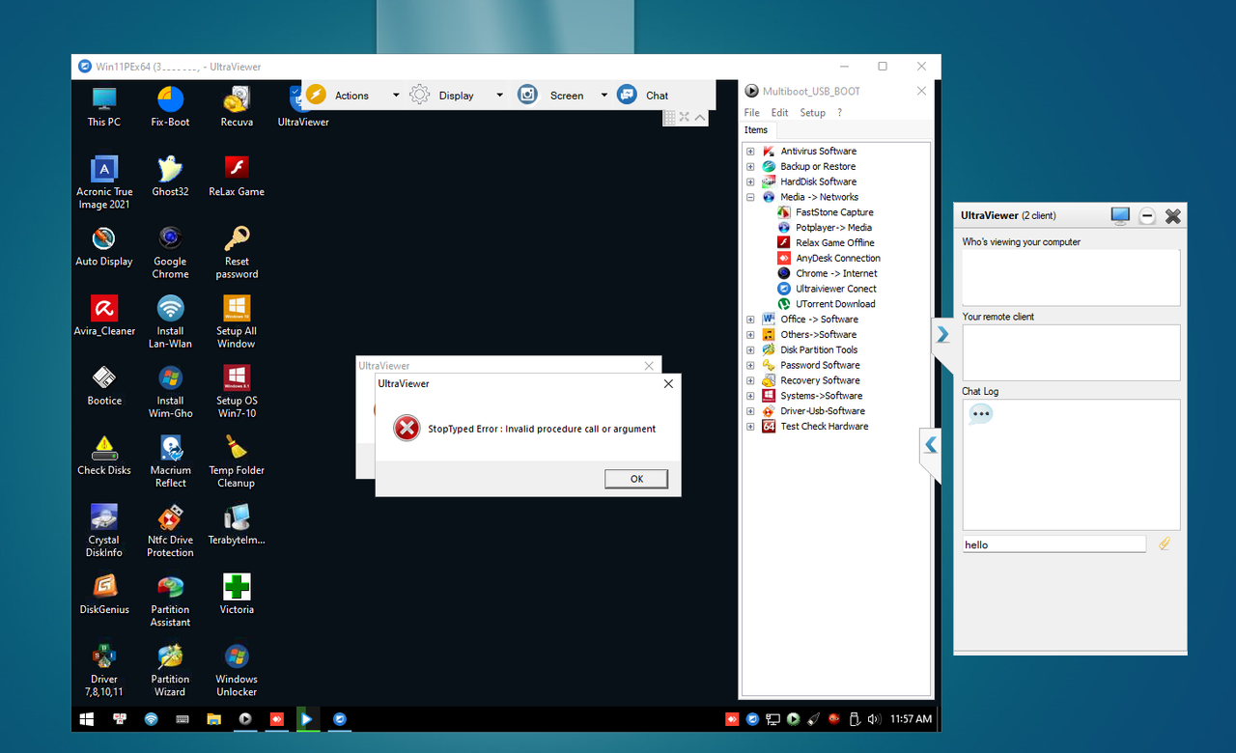Select the Setup OS Win7-10 icon
This screenshot has width=1236, height=753.
[237, 392]
